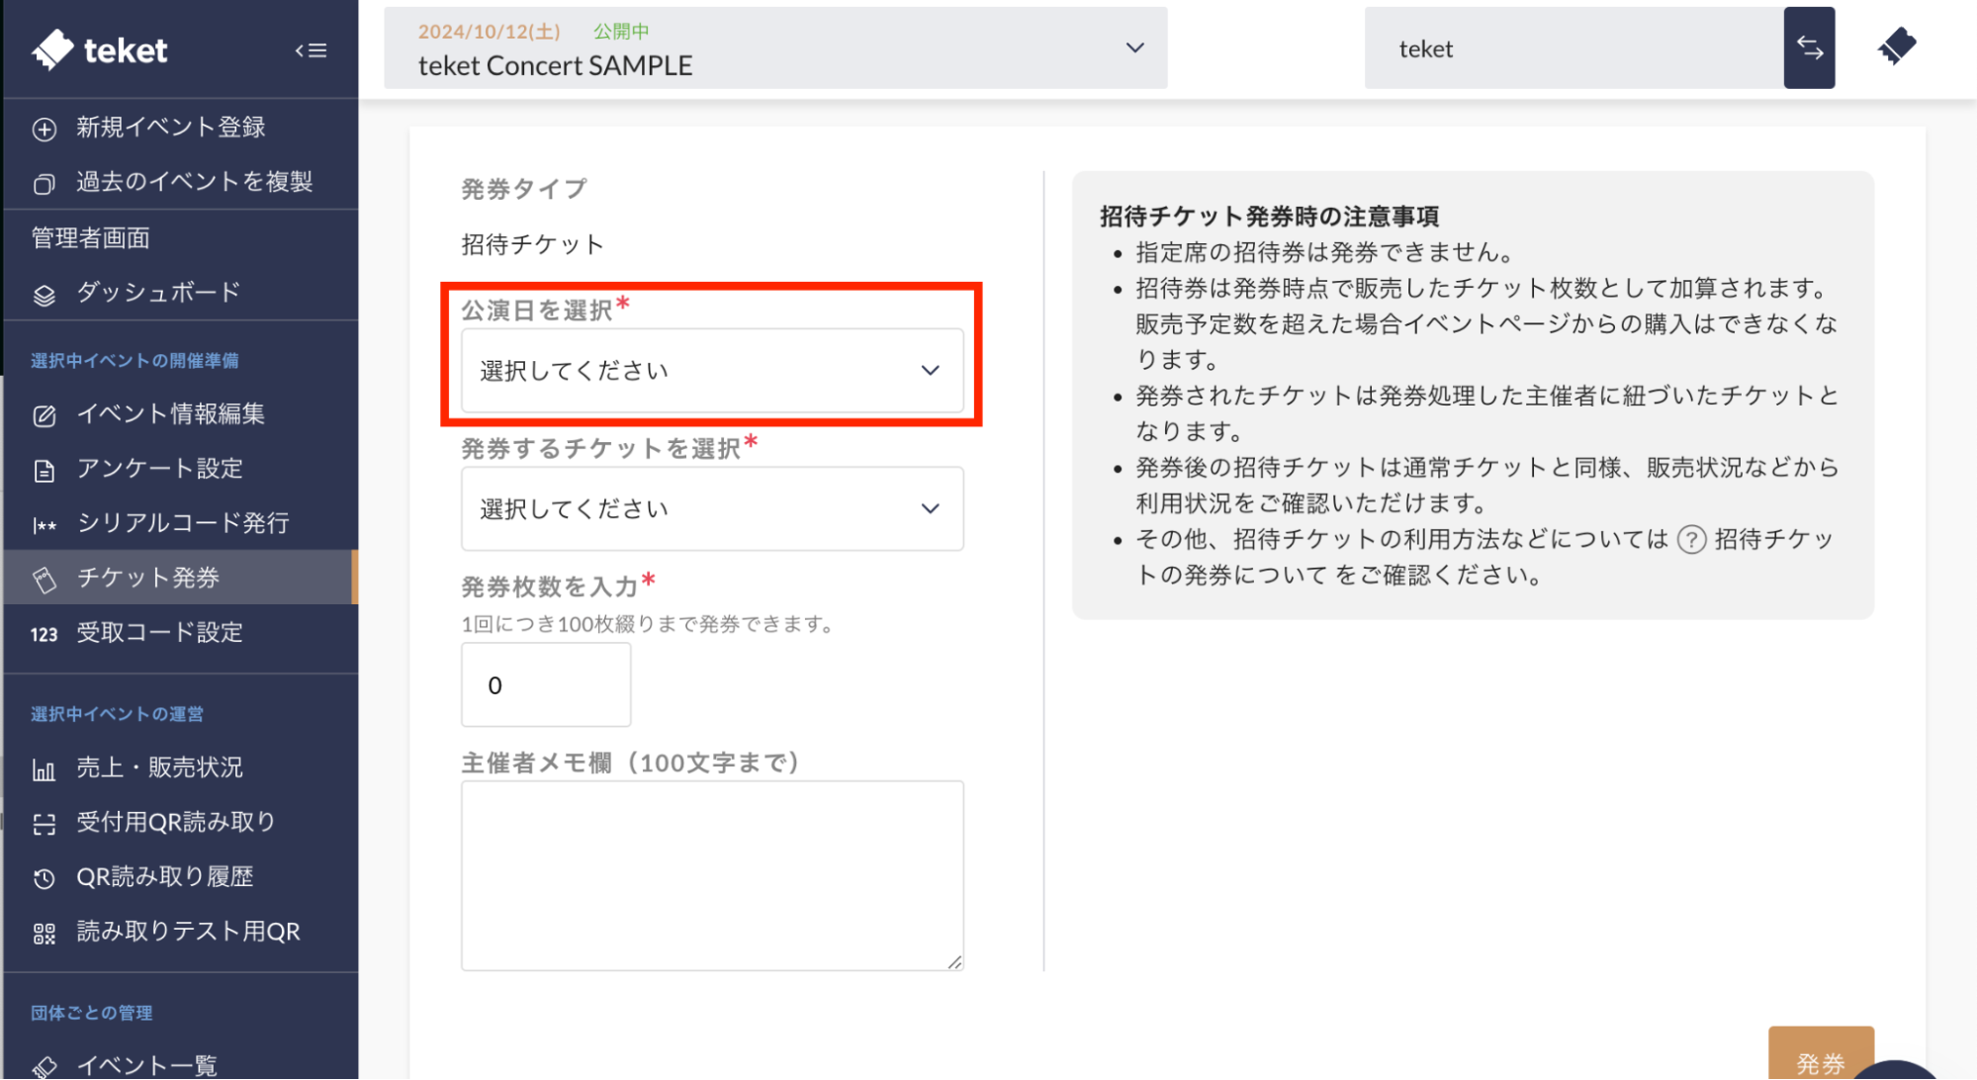Collapse the sidebar with the arrow icon
The image size is (1977, 1080).
point(311,50)
